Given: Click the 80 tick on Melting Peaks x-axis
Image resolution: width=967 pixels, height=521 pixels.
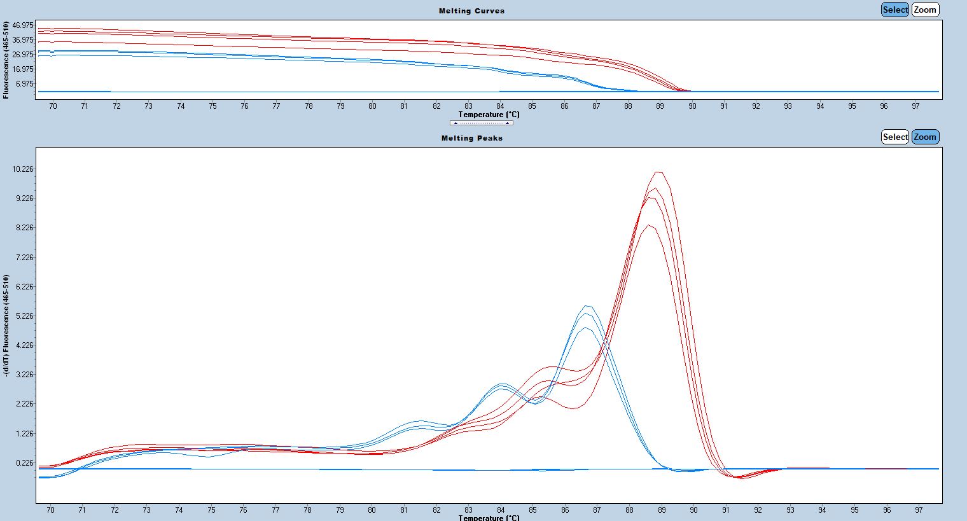Looking at the screenshot, I should tap(372, 510).
